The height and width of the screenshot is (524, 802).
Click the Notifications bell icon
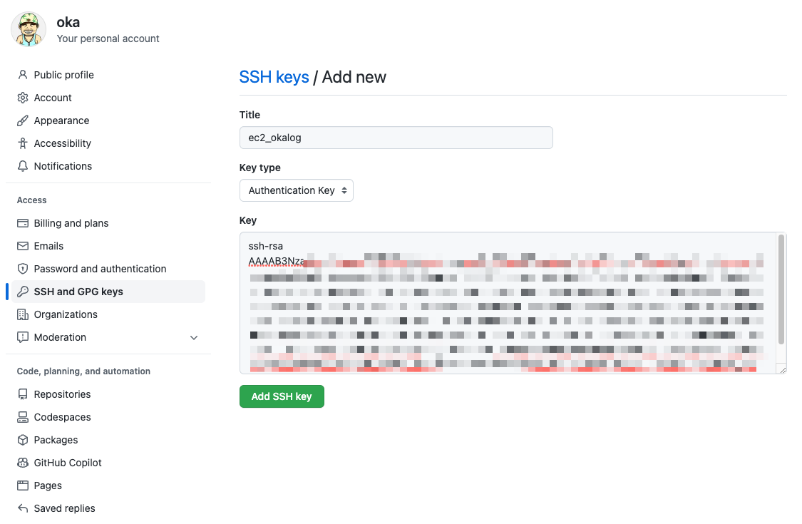click(x=23, y=166)
